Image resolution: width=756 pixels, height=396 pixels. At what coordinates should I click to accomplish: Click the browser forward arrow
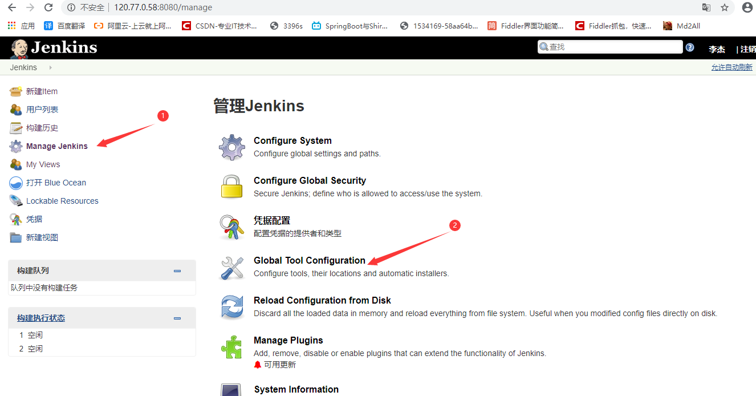click(x=30, y=7)
